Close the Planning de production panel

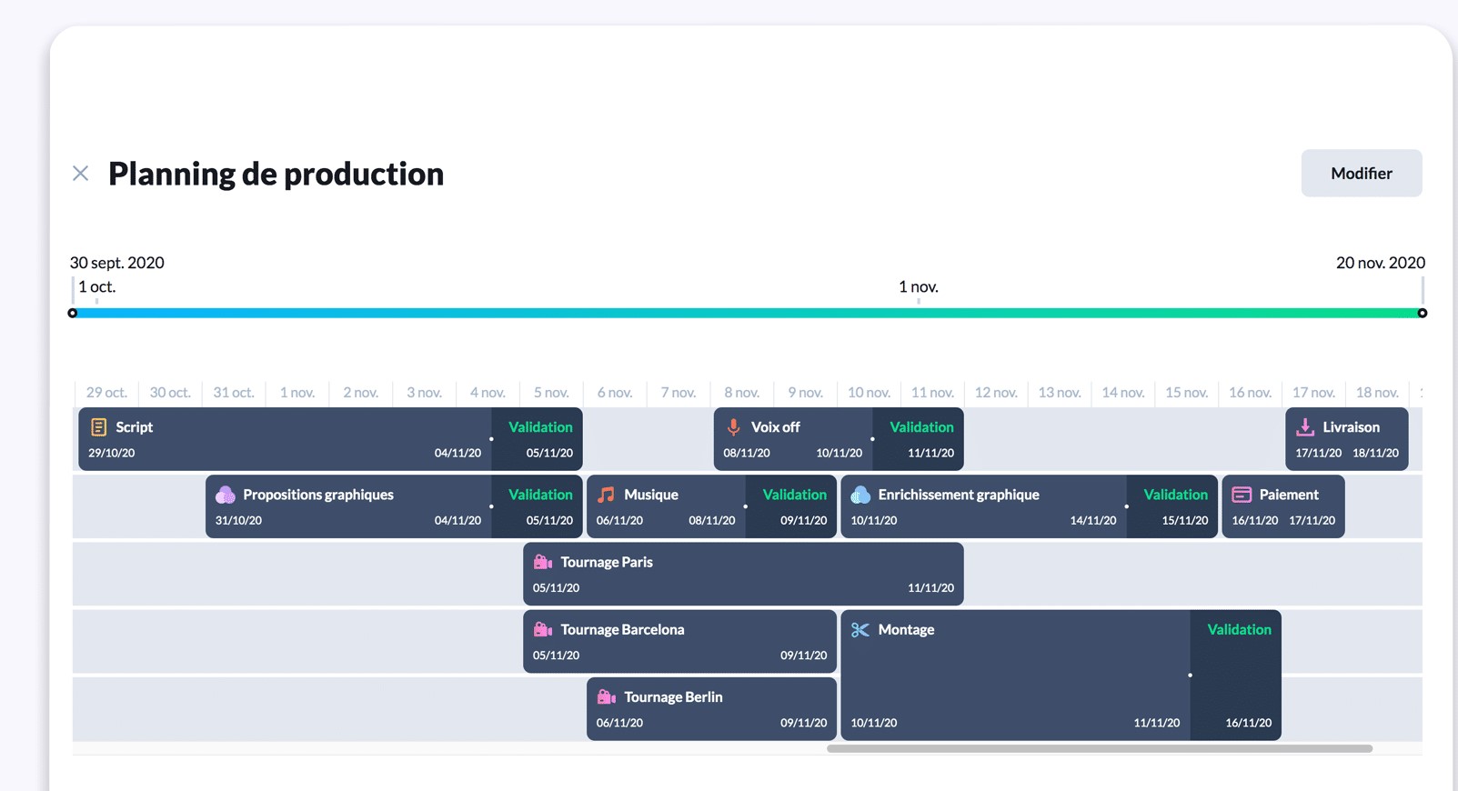[x=81, y=174]
